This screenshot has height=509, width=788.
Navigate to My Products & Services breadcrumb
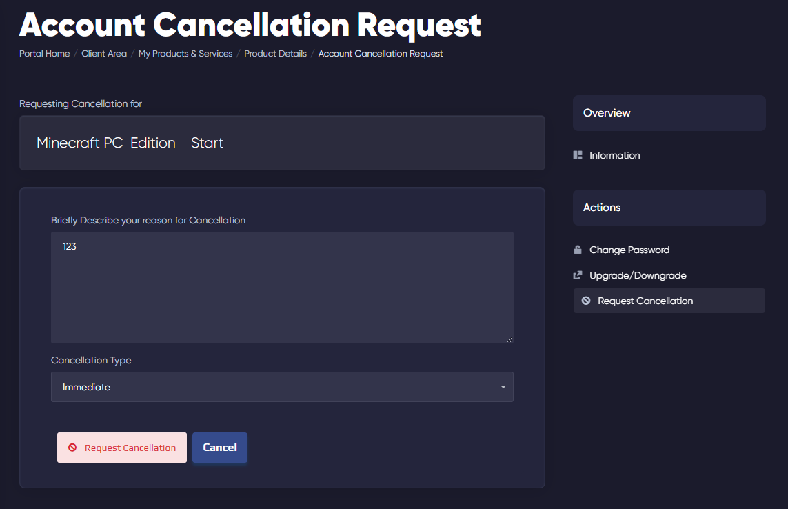click(185, 53)
